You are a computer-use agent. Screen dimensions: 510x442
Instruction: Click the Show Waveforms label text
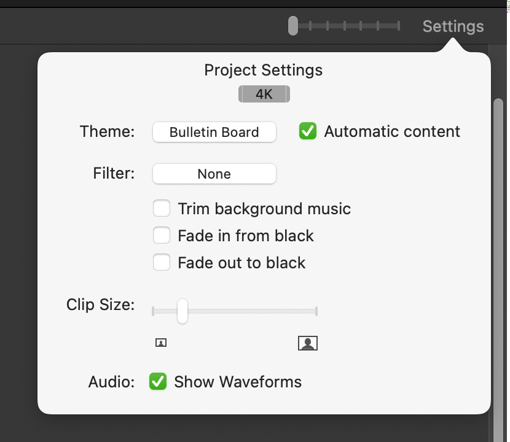[238, 382]
